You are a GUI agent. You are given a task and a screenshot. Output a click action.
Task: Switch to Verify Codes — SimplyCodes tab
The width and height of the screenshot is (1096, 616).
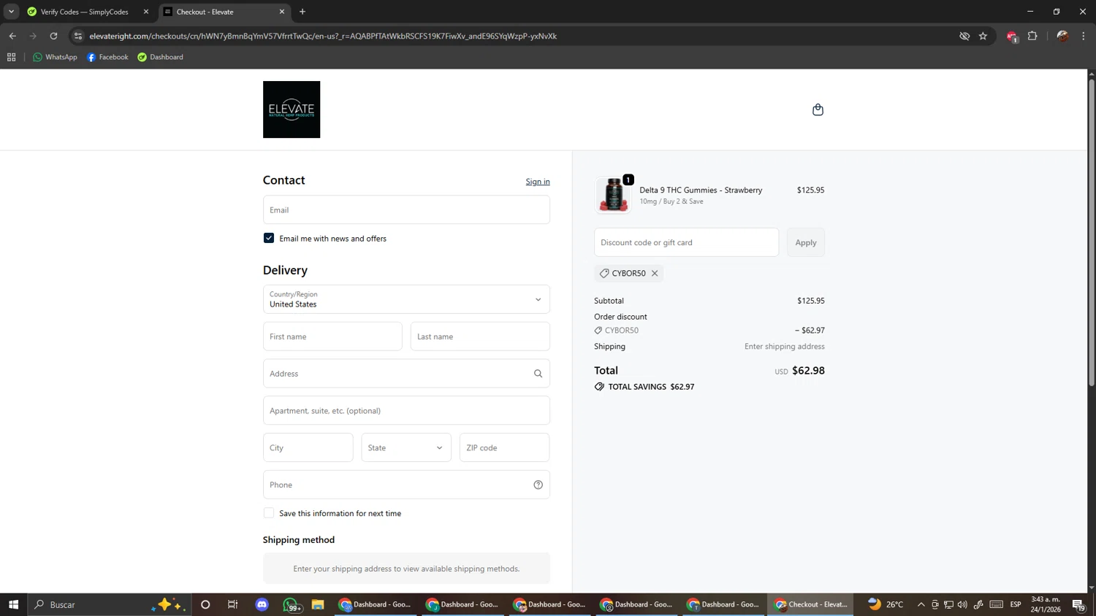click(85, 12)
